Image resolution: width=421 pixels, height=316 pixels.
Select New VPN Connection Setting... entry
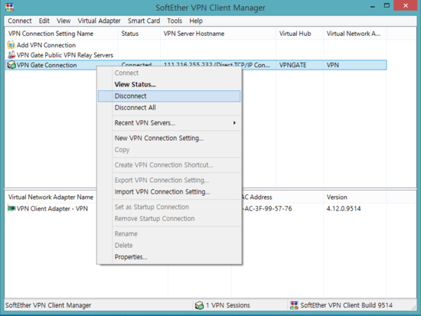(169, 138)
